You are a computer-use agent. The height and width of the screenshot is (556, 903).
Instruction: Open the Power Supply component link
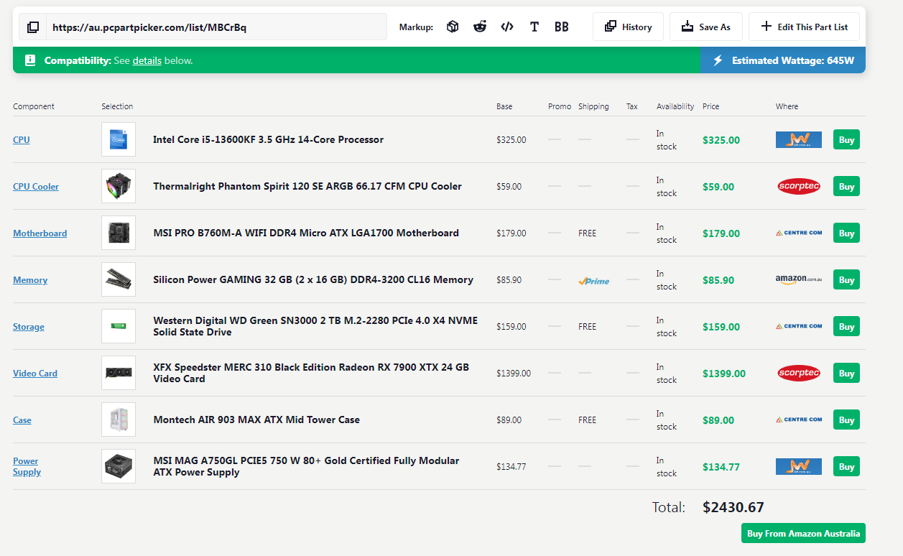(27, 466)
